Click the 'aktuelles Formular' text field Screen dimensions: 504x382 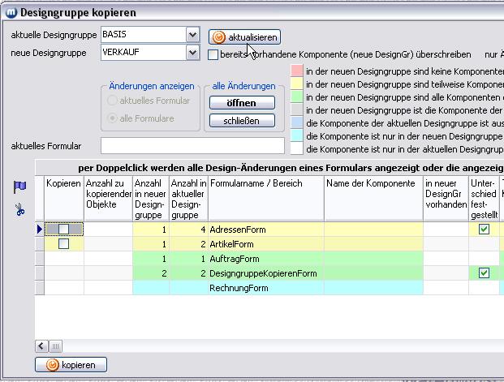(192, 146)
